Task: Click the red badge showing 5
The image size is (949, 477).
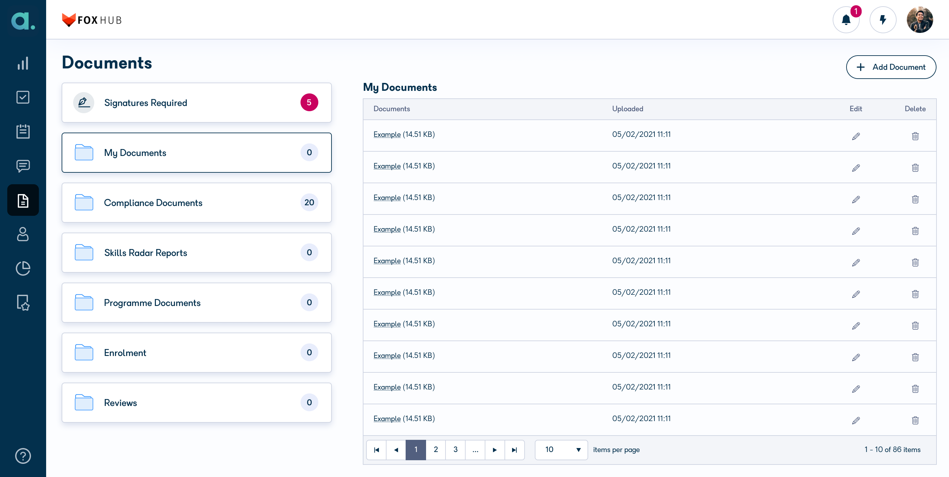Action: click(x=309, y=102)
